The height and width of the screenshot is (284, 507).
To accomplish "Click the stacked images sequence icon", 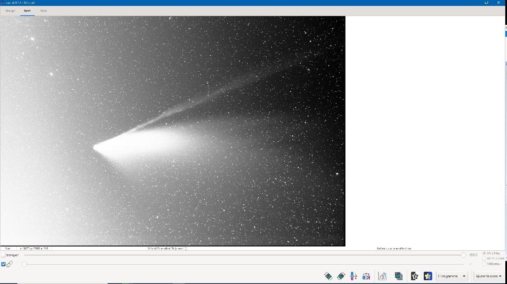I will (x=398, y=276).
